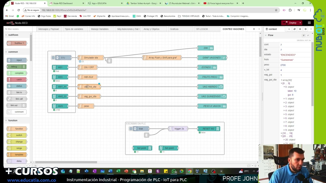The height and width of the screenshot is (183, 326).
Task: Open Excel from the taskbar
Action: tap(118, 171)
